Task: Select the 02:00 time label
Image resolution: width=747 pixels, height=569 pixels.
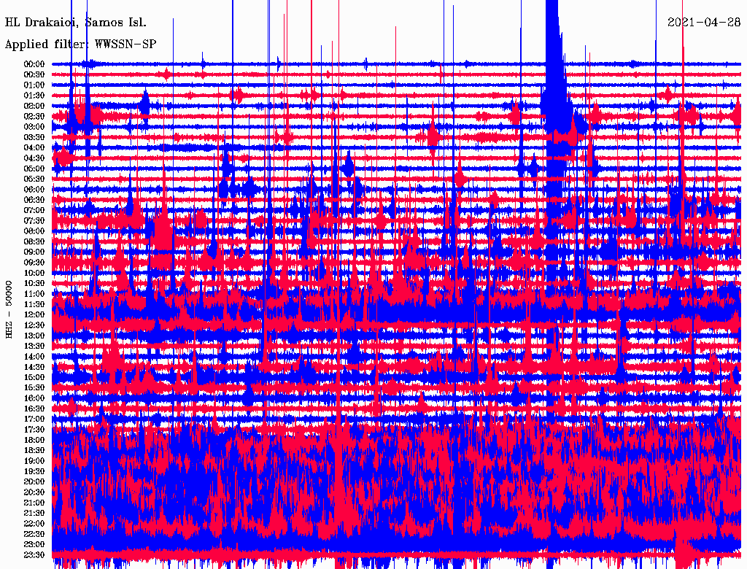Action: click(34, 106)
